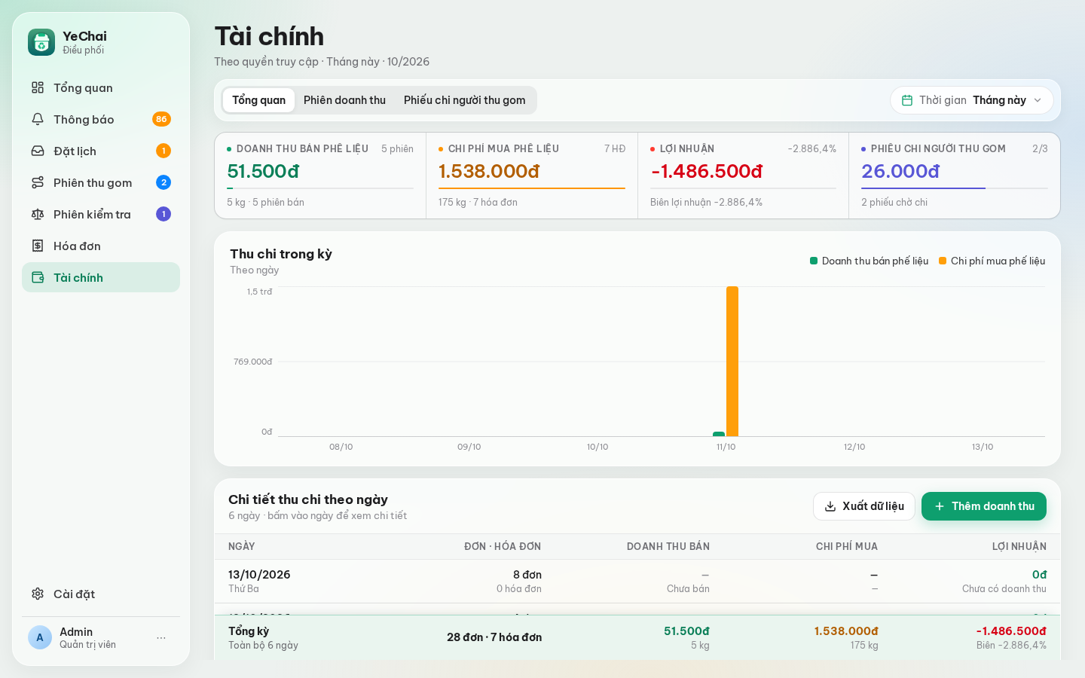1085x678 pixels.
Task: Open Cài đặt settings link
Action: coord(101,594)
